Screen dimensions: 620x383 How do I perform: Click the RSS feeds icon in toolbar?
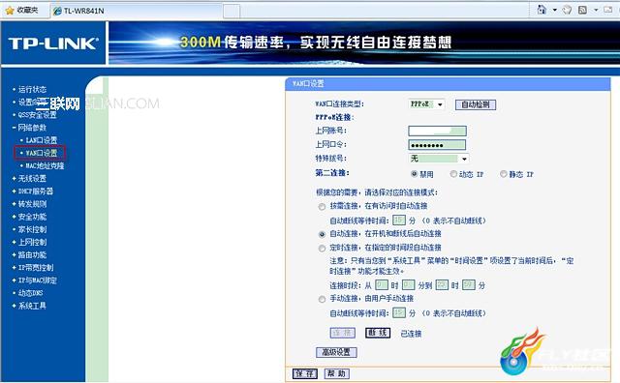582,10
